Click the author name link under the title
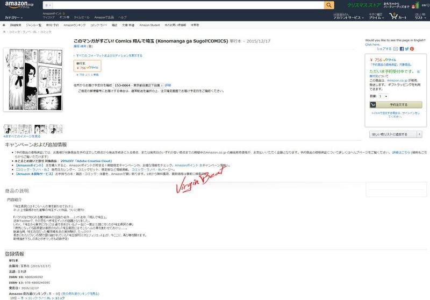The image size is (430, 300). pos(80,46)
